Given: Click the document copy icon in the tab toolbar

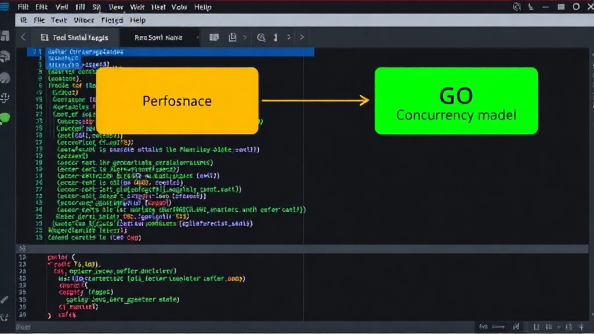Looking at the screenshot, I should [232, 37].
